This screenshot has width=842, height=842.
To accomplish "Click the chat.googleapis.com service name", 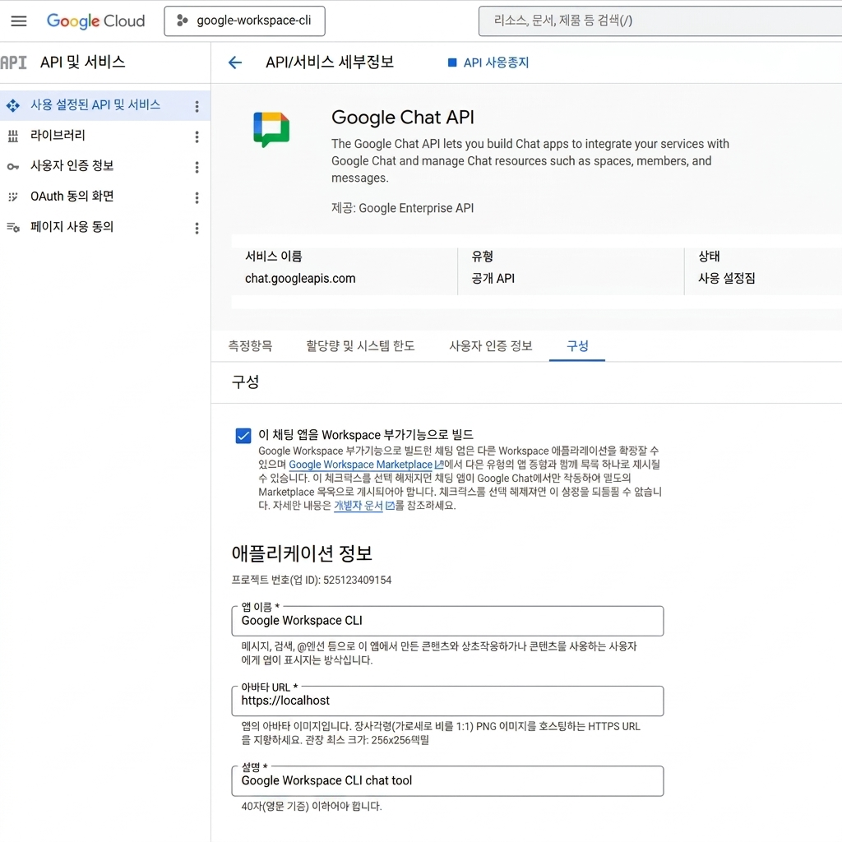I will (300, 279).
